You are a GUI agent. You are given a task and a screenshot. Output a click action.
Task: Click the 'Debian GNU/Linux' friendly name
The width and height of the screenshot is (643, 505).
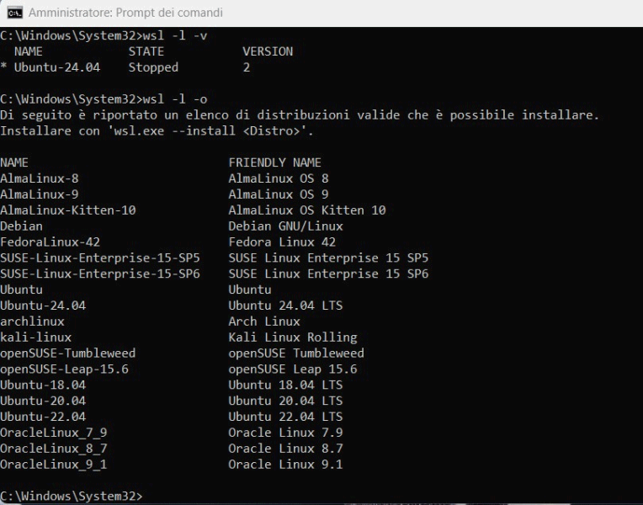(x=286, y=226)
